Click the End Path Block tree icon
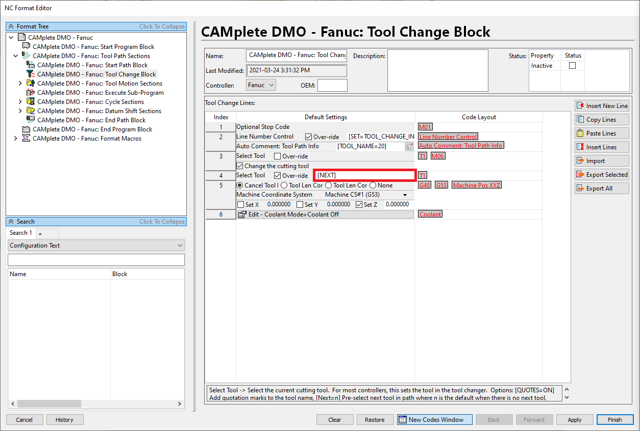This screenshot has height=431, width=640. click(x=31, y=120)
